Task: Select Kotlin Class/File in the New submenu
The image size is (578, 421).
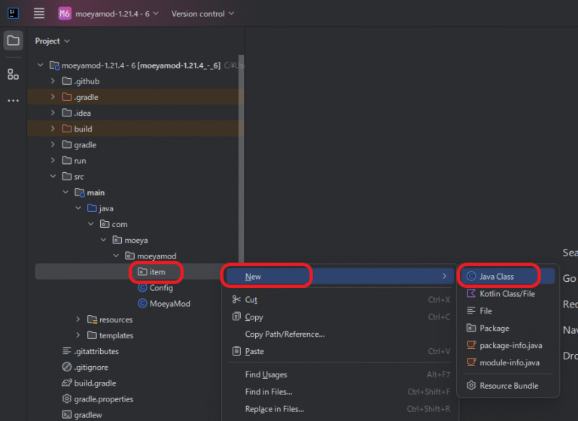Action: (507, 293)
